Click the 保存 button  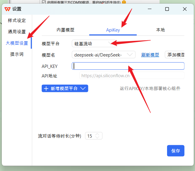coord(175,151)
